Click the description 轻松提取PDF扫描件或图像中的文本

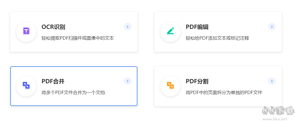click(x=78, y=38)
